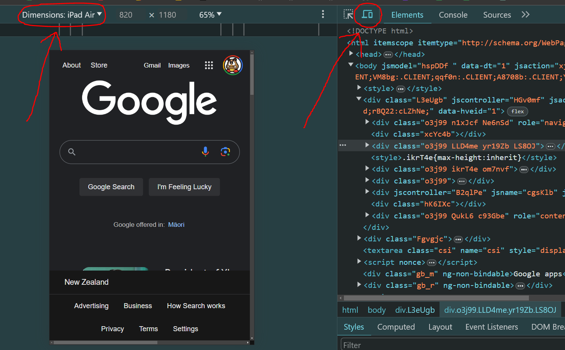Screen dimensions: 565x350
Task: Open device toolbar three-dot options menu
Action: pos(323,15)
